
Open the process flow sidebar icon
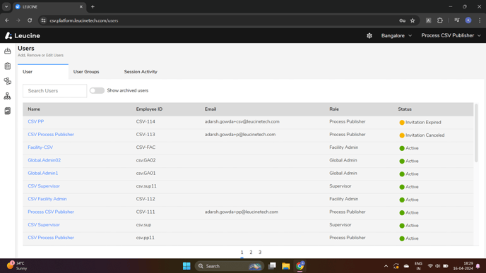pyautogui.click(x=8, y=81)
